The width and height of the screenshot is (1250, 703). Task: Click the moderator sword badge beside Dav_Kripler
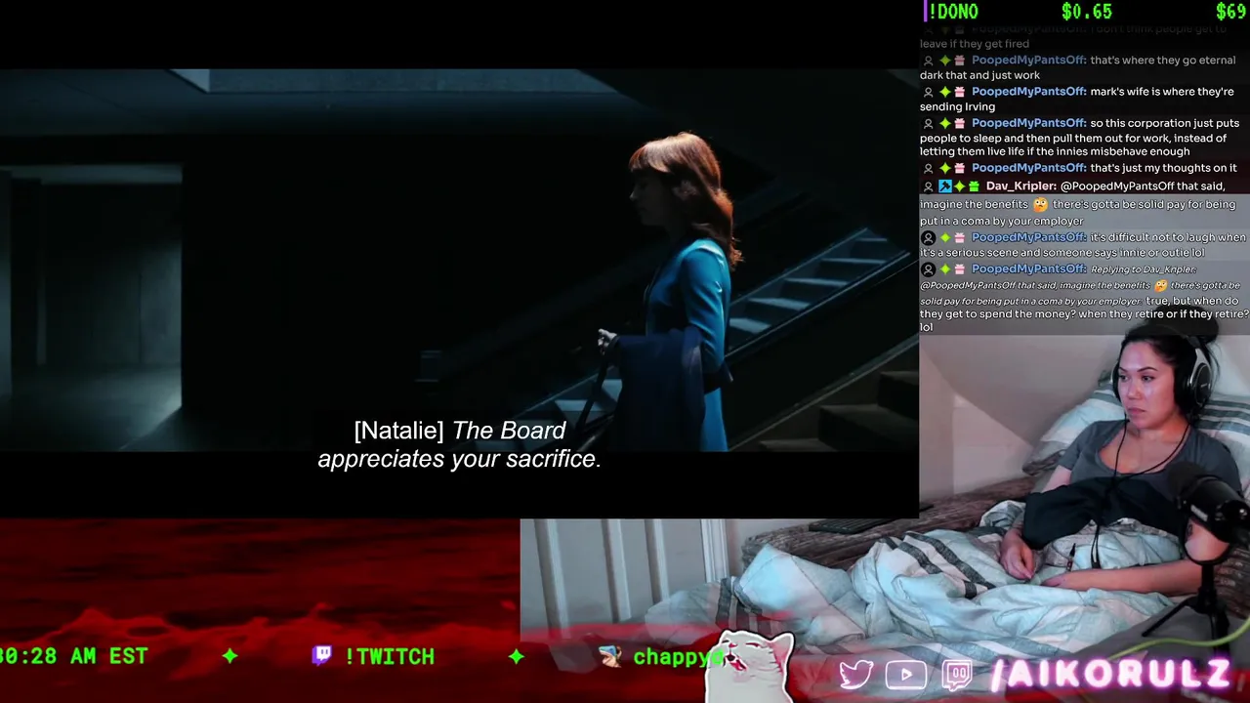pyautogui.click(x=944, y=186)
